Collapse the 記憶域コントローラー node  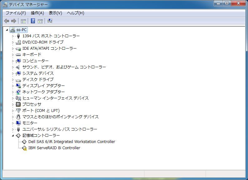pos(13,136)
